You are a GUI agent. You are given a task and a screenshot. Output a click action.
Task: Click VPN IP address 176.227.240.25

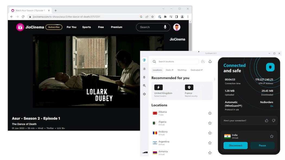pyautogui.click(x=264, y=80)
